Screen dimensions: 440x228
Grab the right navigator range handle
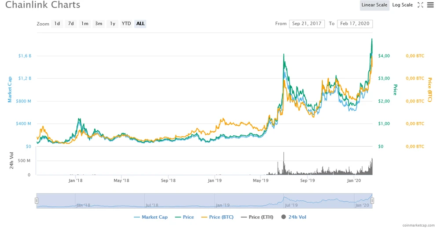372,200
